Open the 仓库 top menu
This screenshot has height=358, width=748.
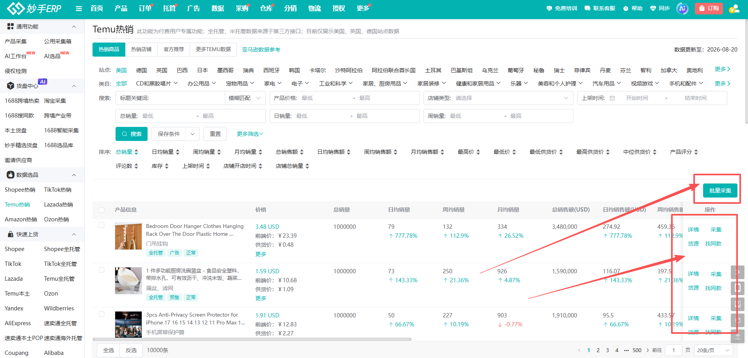(266, 9)
